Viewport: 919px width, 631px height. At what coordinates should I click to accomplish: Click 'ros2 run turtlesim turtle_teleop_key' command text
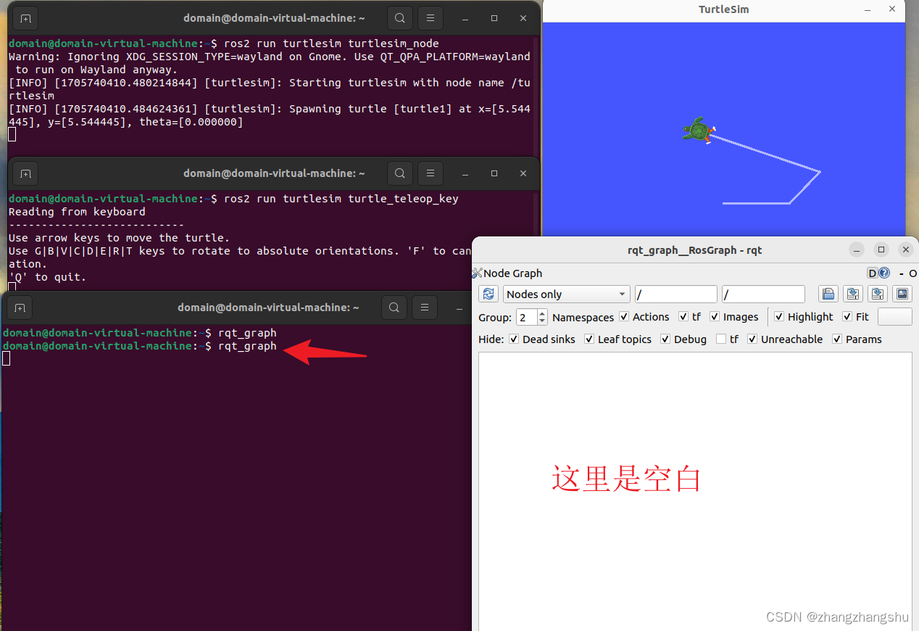[341, 199]
